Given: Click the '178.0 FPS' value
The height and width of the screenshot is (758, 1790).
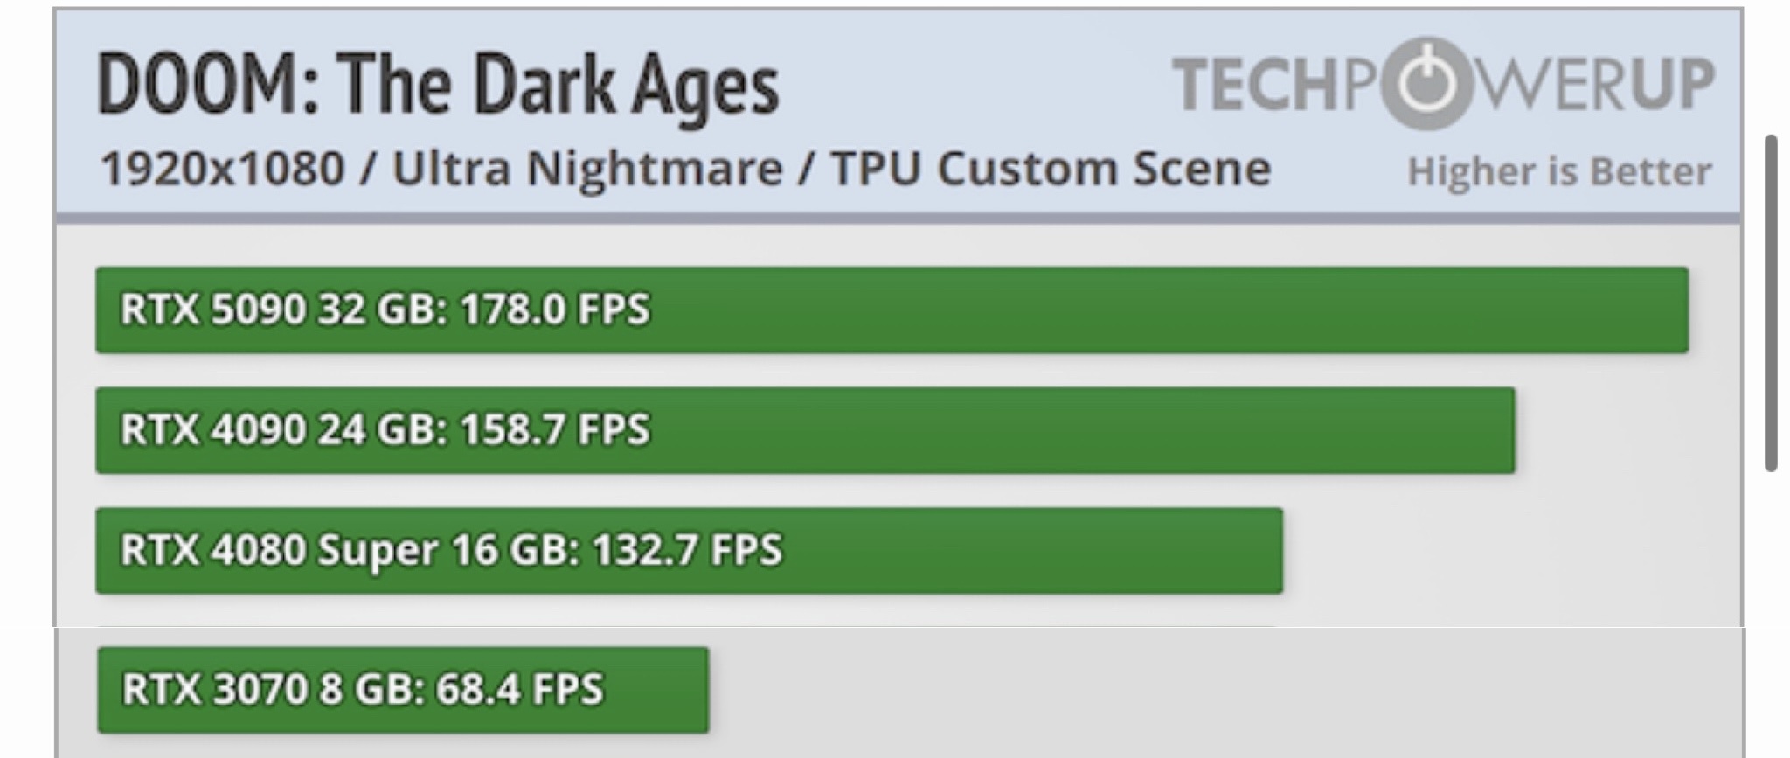Looking at the screenshot, I should pos(555,309).
